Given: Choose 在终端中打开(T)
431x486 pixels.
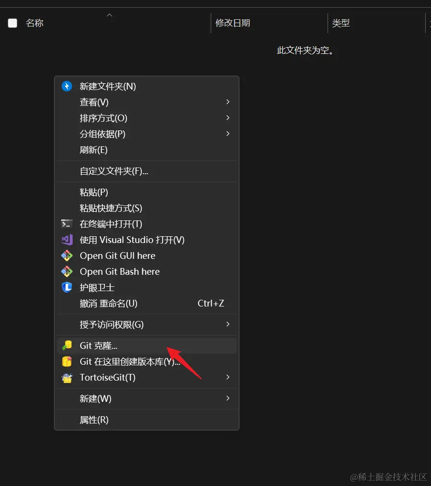Looking at the screenshot, I should 147,224.
